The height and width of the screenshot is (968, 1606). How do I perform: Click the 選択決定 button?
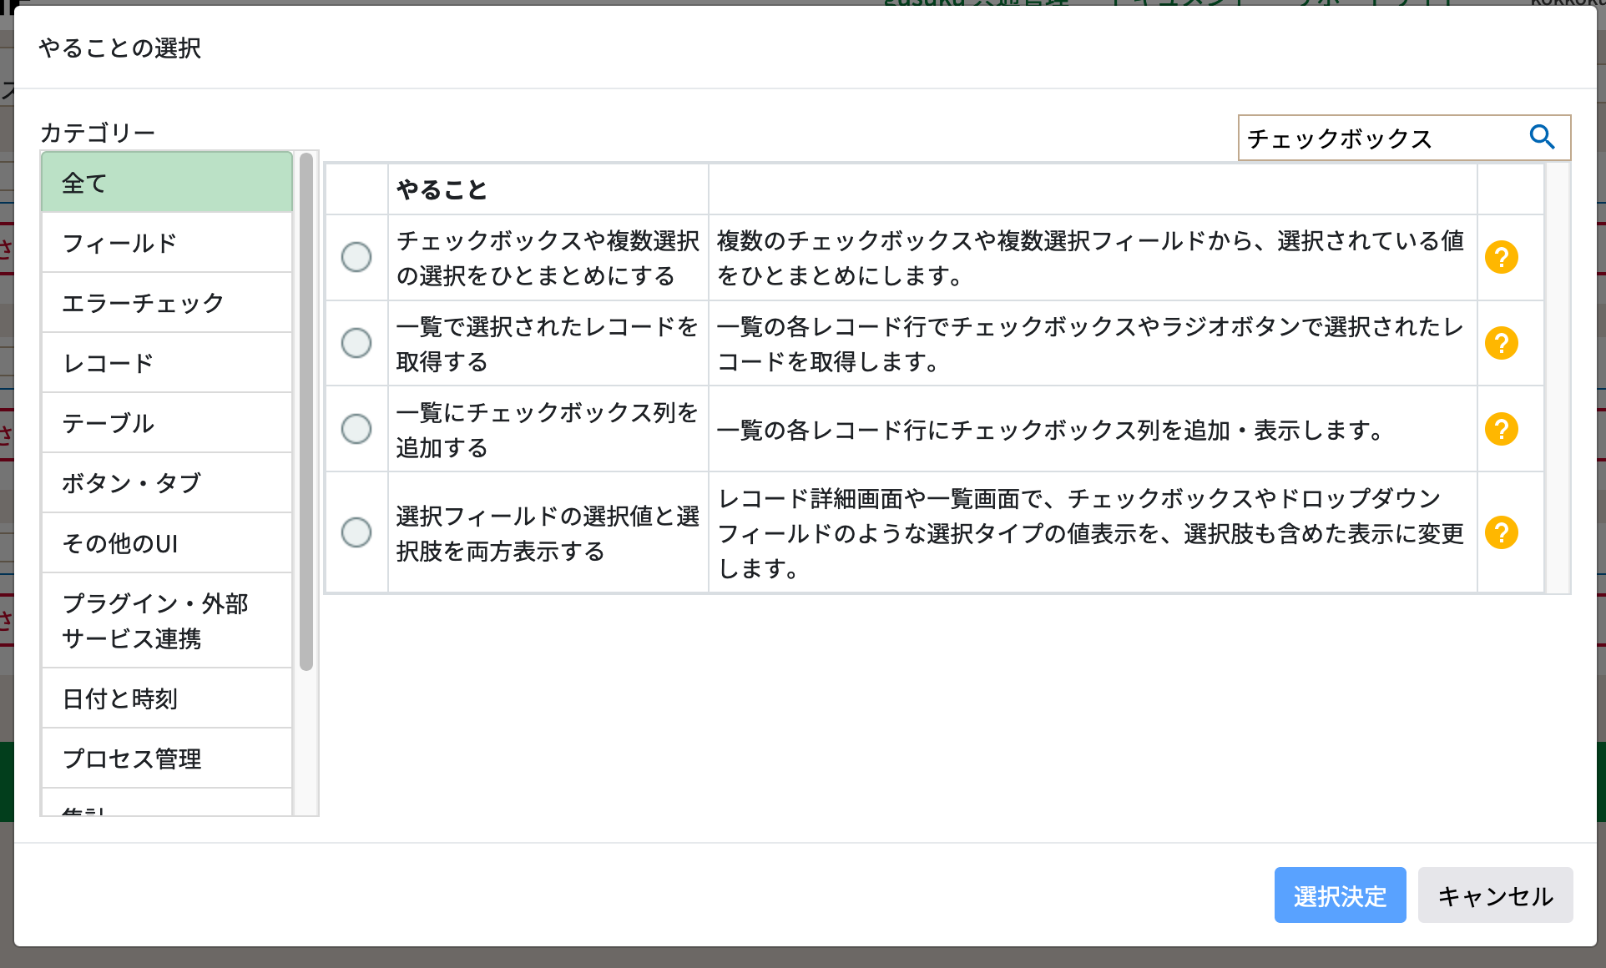(x=1340, y=895)
